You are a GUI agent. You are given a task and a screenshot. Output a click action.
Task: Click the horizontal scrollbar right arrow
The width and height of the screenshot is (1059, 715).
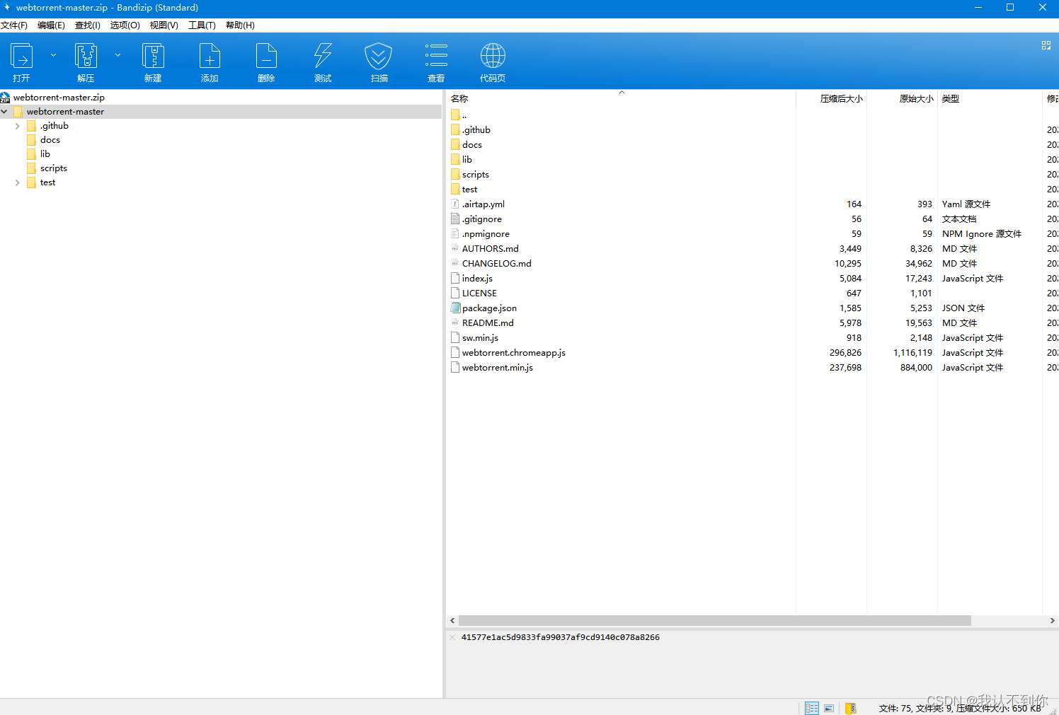[x=1052, y=621]
